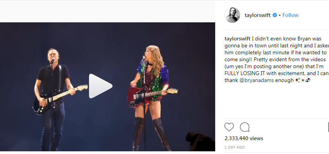
Task: Click the bold taylorswift name in the caption
Action: click(237, 39)
